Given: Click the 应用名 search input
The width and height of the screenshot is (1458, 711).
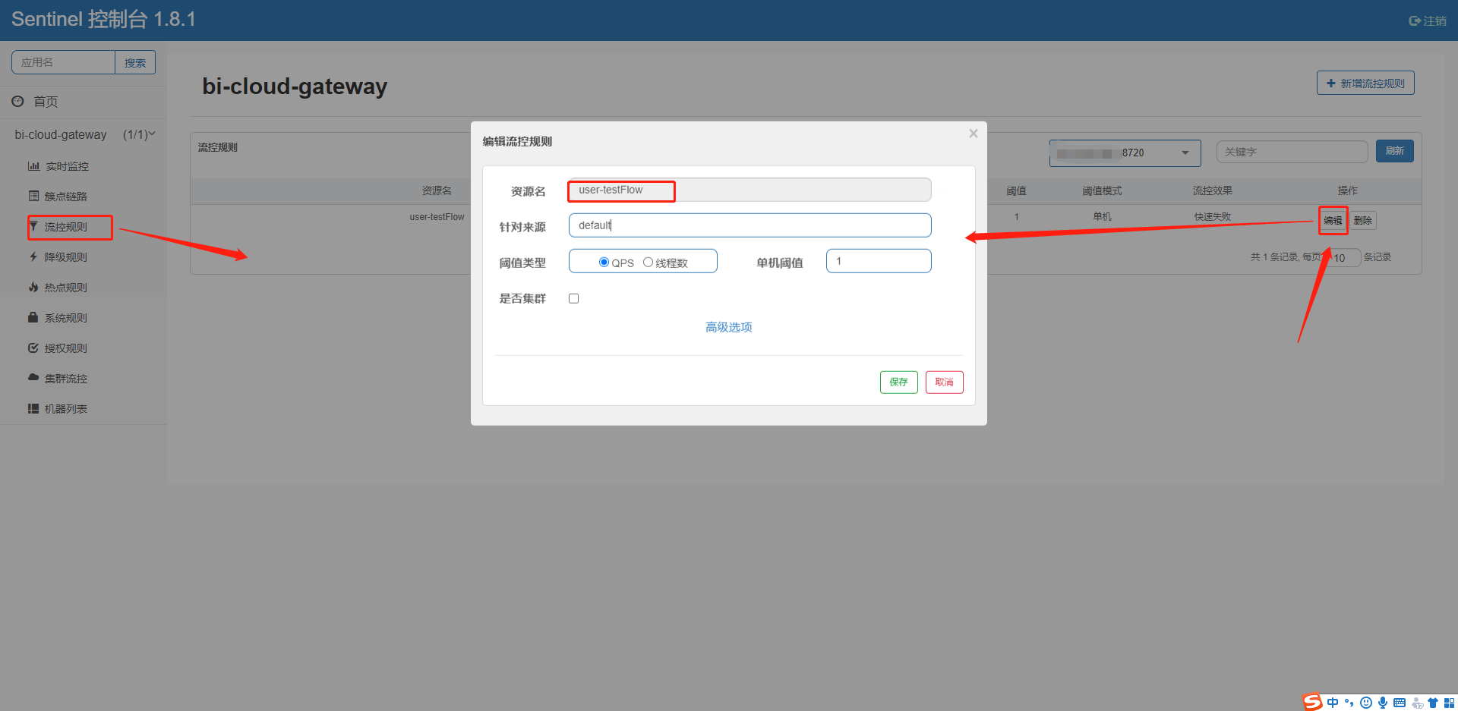Looking at the screenshot, I should click(63, 62).
